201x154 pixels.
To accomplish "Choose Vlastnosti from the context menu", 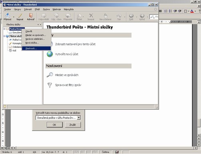I will coord(36,48).
